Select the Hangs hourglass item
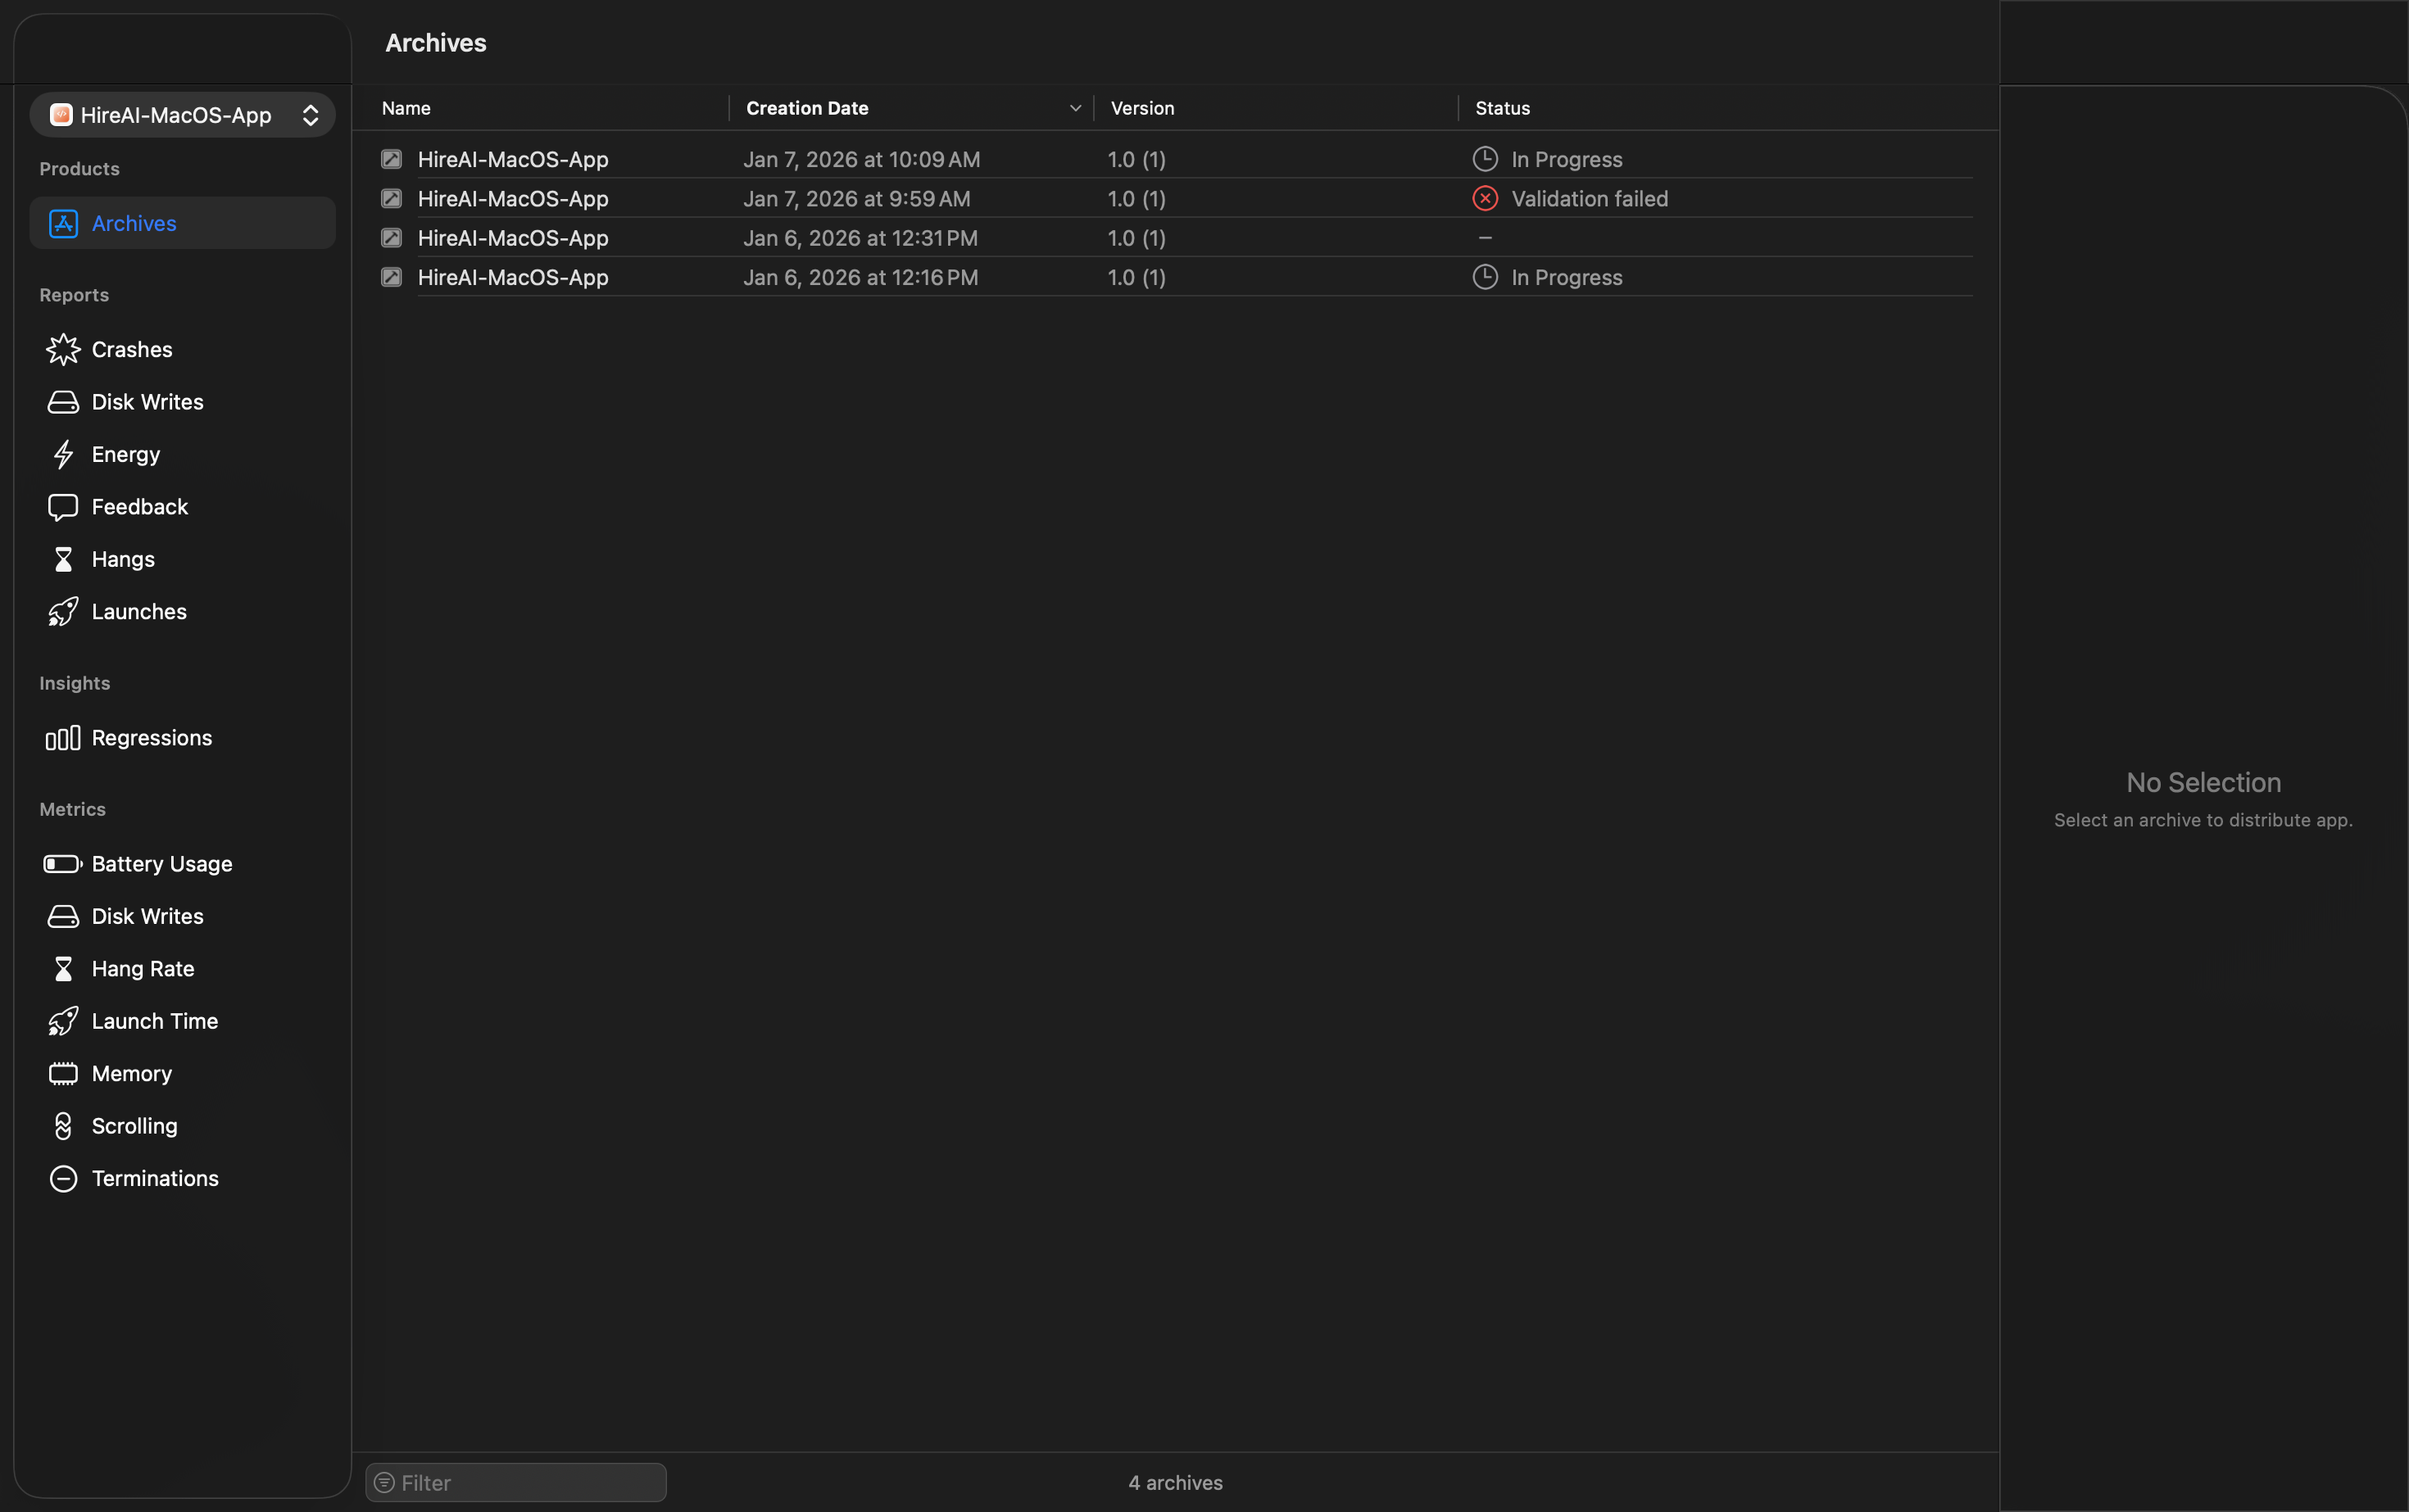The width and height of the screenshot is (2409, 1512). click(122, 559)
